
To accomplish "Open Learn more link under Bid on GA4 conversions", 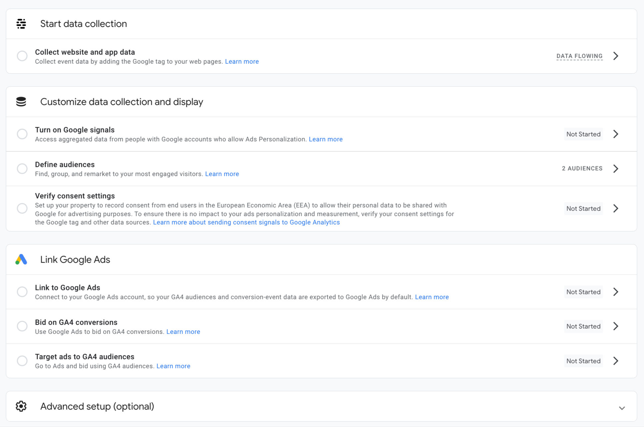I will pyautogui.click(x=183, y=332).
